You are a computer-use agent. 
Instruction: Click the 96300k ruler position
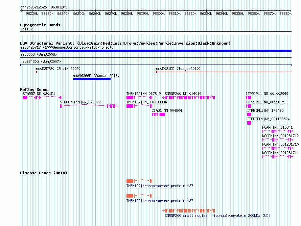pyautogui.click(x=159, y=14)
